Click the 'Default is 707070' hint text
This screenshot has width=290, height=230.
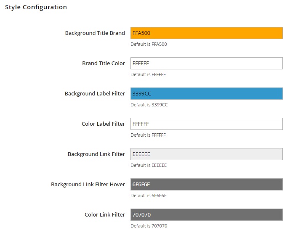[x=149, y=226]
